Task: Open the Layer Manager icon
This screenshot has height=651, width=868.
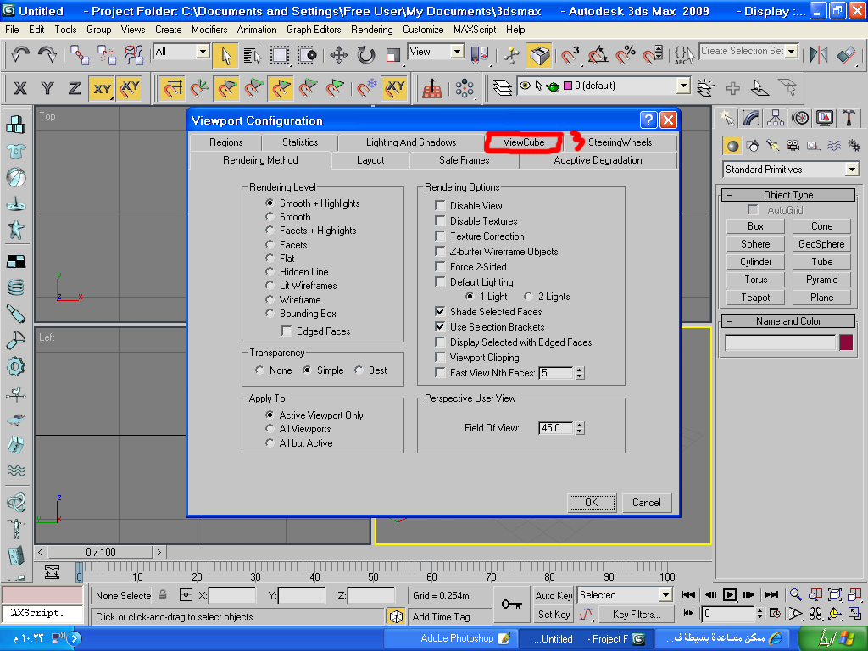Action: coord(502,87)
